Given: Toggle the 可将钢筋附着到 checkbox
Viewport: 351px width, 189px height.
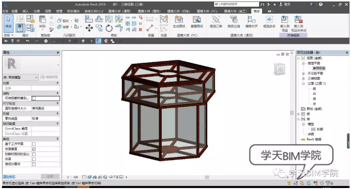Looking at the screenshot, I should click(34, 98).
